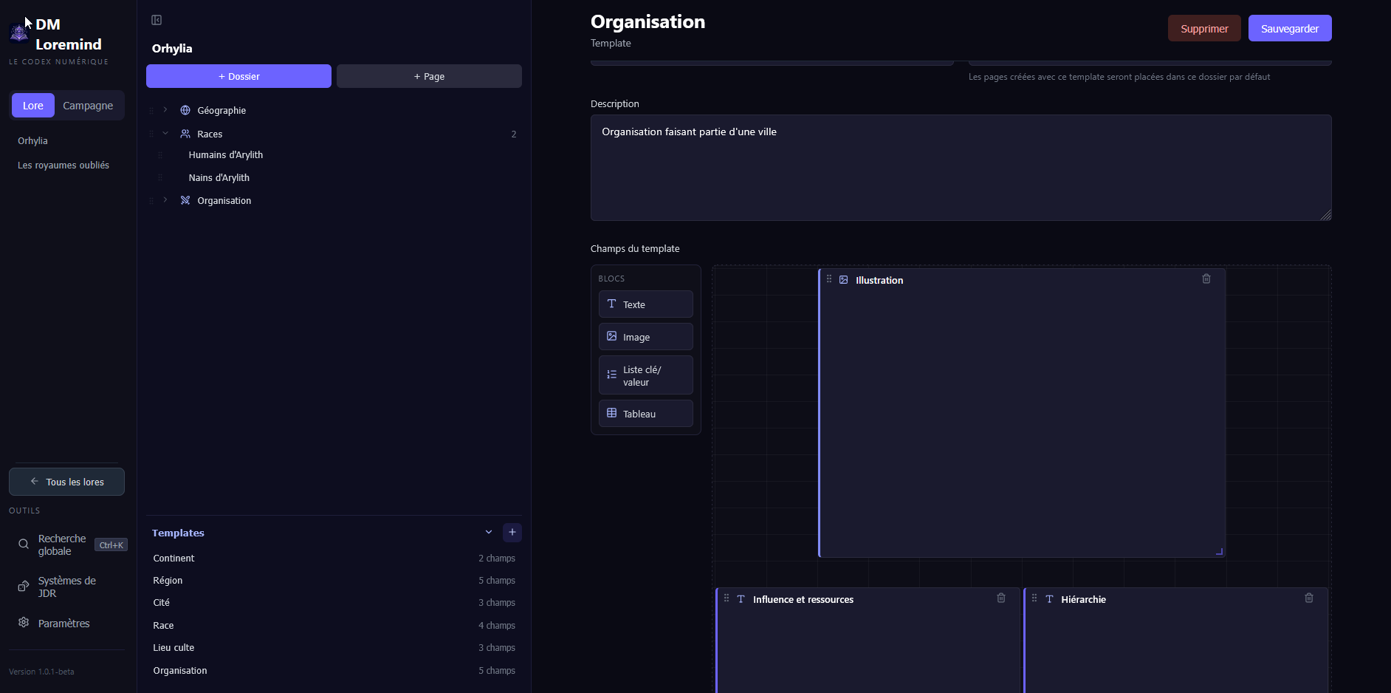Expand the Géographie folder chevron
Viewport: 1391px width, 693px height.
(165, 110)
